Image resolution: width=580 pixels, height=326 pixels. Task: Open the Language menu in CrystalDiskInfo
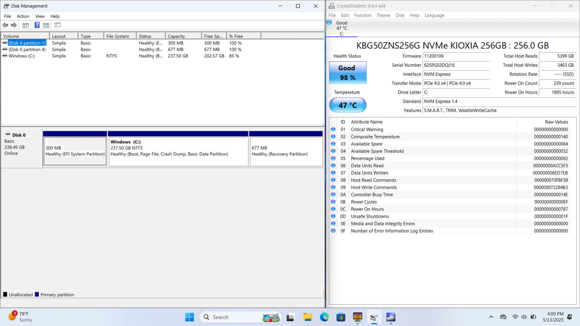434,16
